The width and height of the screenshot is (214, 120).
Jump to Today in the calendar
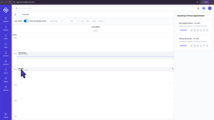pyautogui.click(x=71, y=21)
